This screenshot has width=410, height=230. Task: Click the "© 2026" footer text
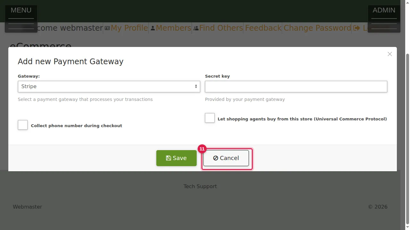(378, 207)
